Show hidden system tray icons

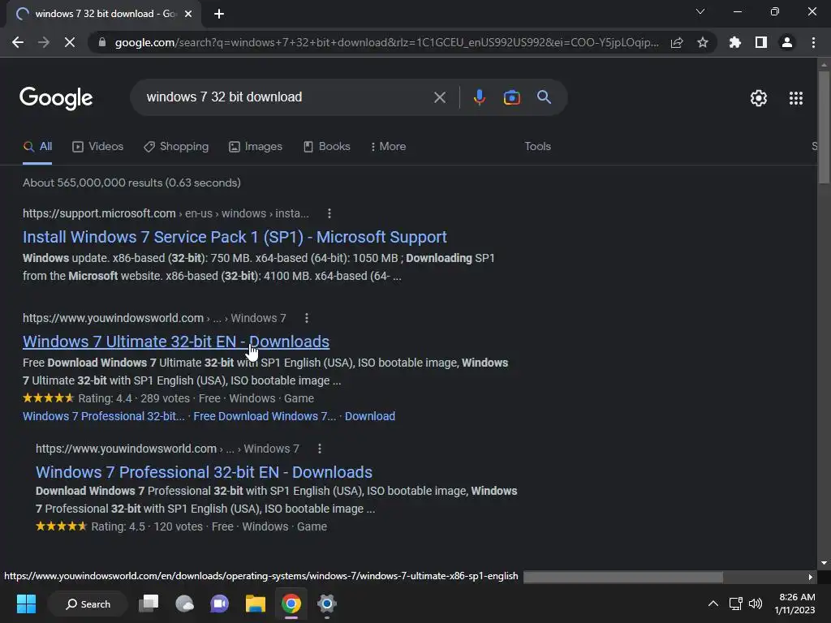click(x=713, y=604)
